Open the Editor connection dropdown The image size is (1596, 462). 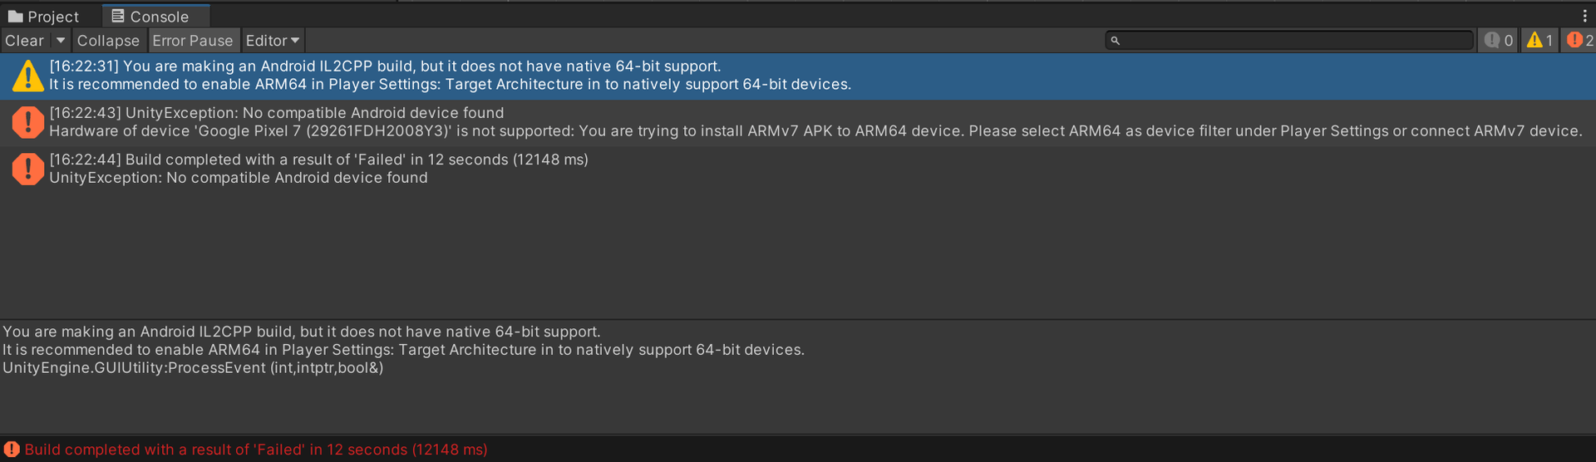tap(273, 41)
